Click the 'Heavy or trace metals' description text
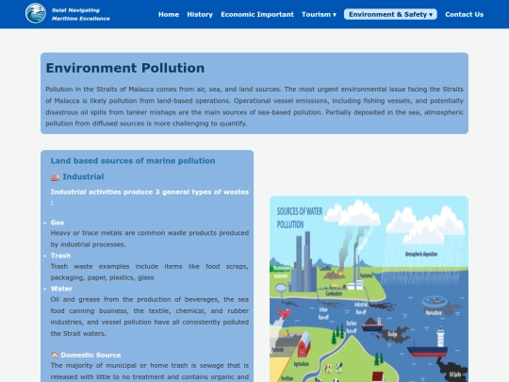This screenshot has height=382, width=509. pyautogui.click(x=150, y=239)
